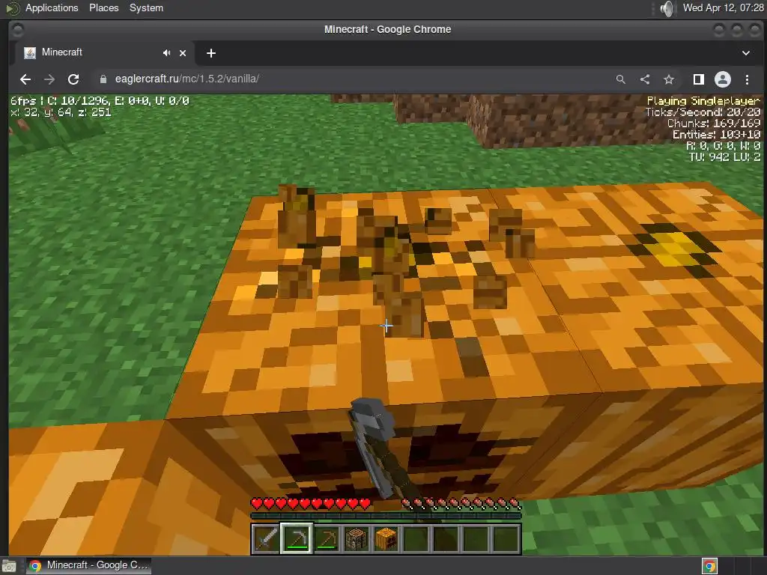Open the zoom magnifier icon
767x575 pixels.
621,79
